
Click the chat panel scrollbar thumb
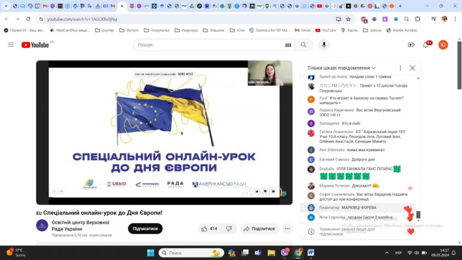tap(418, 215)
